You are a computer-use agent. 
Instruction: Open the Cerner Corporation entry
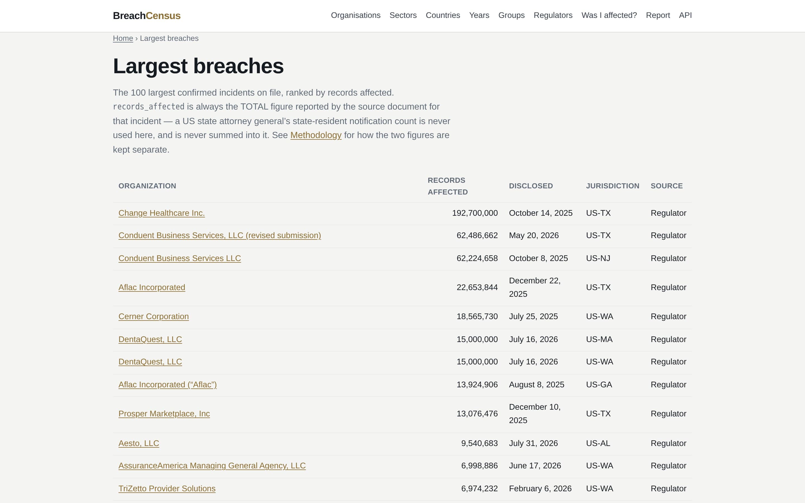tap(154, 316)
